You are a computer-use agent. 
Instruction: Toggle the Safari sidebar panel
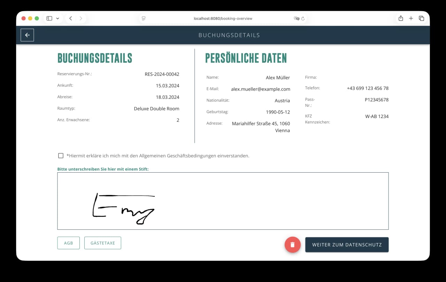(x=49, y=18)
